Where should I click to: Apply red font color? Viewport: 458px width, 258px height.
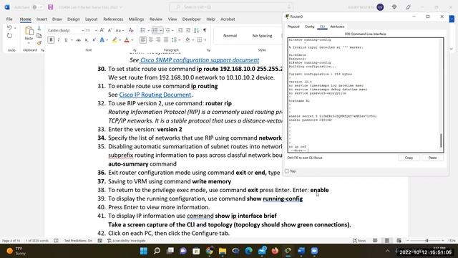pyautogui.click(x=127, y=40)
